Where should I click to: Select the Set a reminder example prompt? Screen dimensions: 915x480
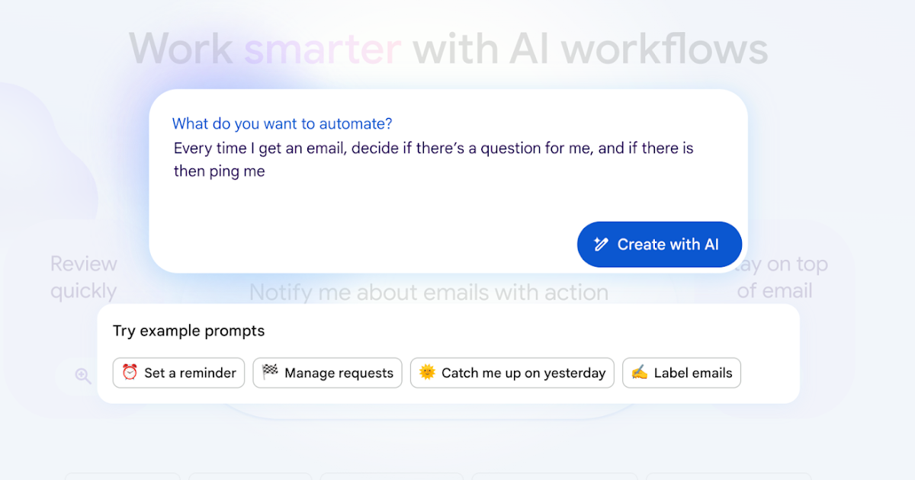(x=178, y=373)
